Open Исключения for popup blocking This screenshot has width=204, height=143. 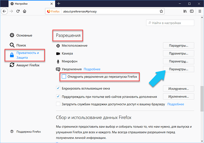[x=179, y=89]
